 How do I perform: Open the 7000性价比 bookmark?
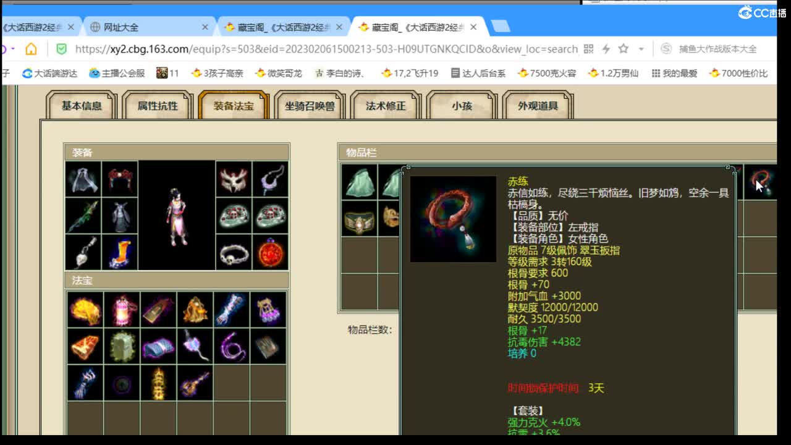738,73
